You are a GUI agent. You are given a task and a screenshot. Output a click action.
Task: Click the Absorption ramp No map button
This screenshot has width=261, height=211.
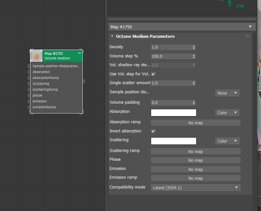point(196,123)
